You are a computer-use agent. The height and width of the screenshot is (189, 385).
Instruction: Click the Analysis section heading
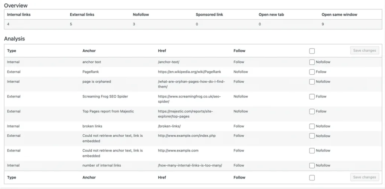(x=15, y=39)
